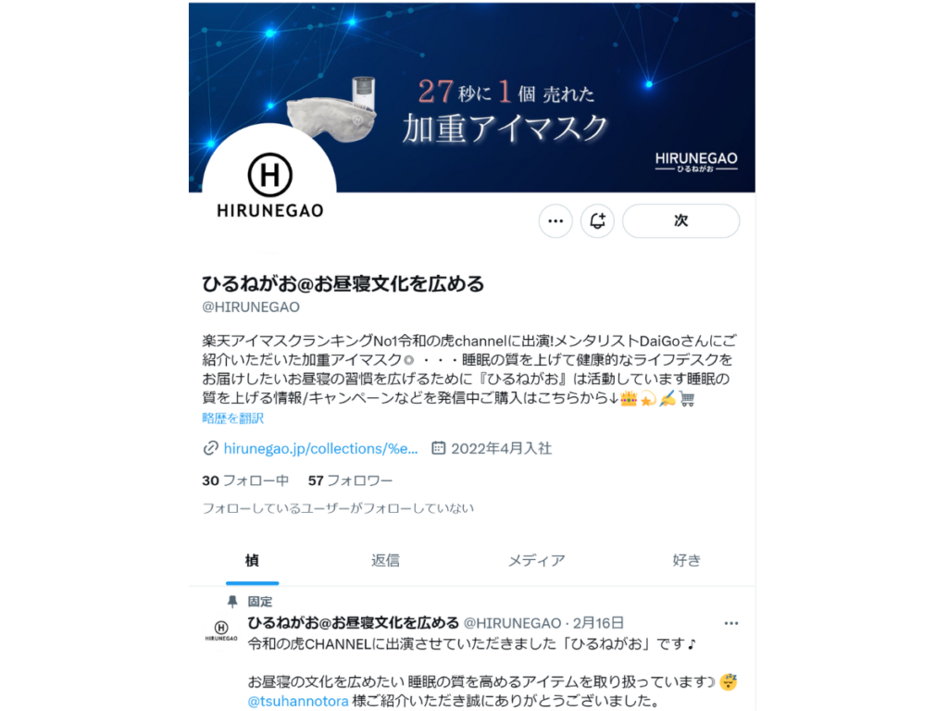Click the 加重アイマスク header banner
Viewport: 948px width, 711px height.
click(471, 97)
